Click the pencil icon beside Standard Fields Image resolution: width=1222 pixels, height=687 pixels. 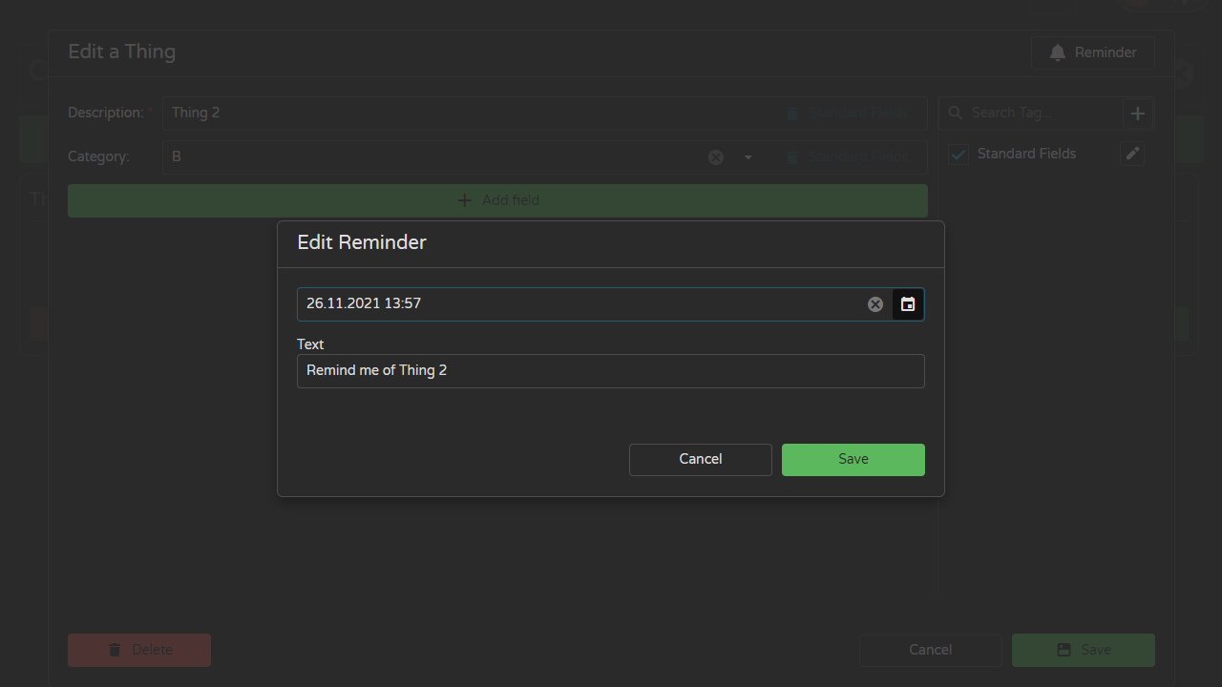click(1132, 154)
